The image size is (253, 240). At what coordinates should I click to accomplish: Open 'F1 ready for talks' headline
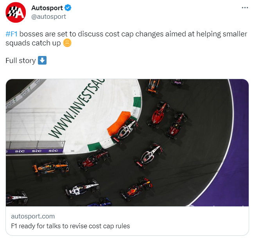(70, 226)
